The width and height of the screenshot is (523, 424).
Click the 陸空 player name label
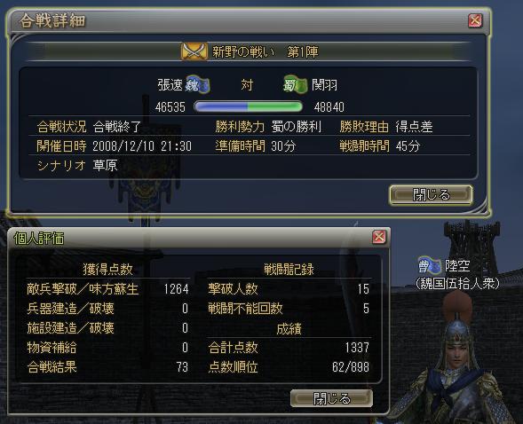(x=457, y=265)
